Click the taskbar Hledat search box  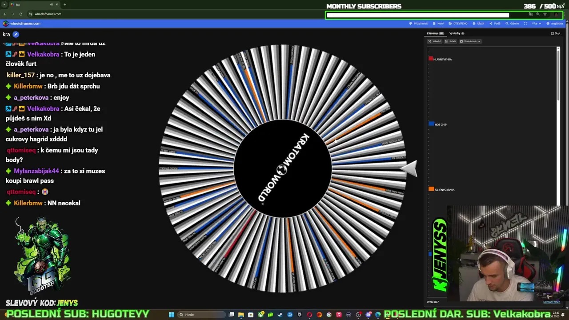pos(201,315)
